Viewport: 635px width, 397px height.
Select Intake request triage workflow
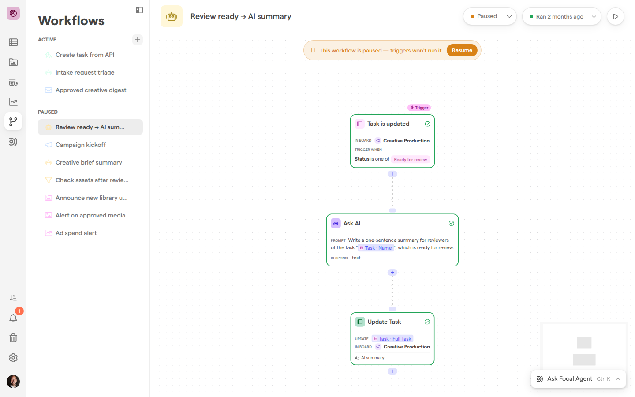tap(90, 72)
